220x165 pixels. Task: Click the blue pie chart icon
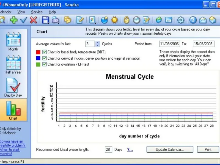click(x=105, y=20)
